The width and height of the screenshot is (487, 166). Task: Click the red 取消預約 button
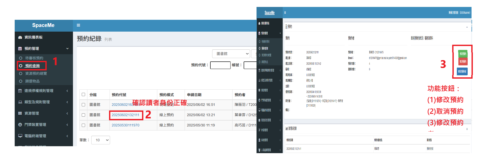click(x=463, y=61)
